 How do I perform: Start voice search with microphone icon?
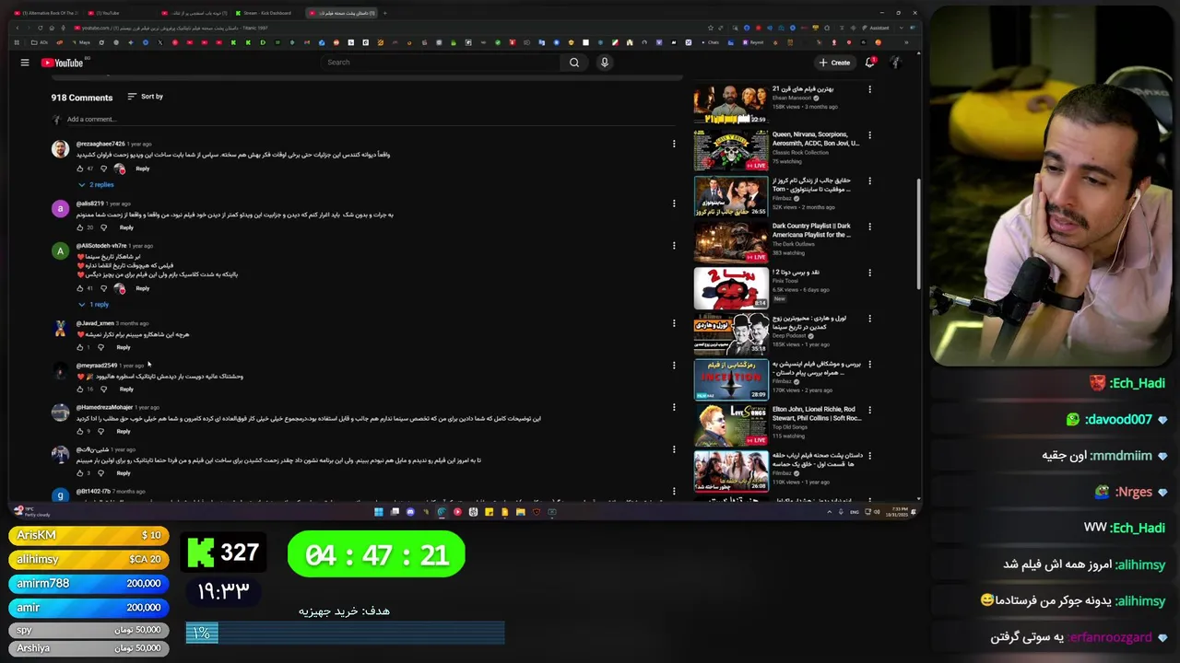605,63
